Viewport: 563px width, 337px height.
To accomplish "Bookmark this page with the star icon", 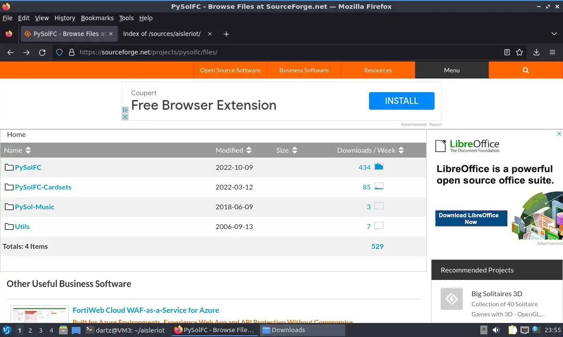I will point(519,52).
